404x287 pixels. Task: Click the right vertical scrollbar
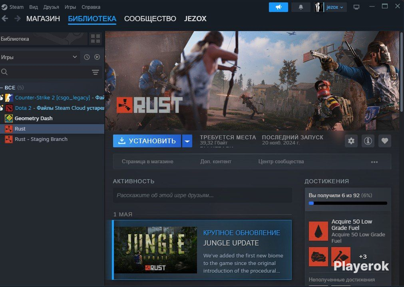[402, 72]
